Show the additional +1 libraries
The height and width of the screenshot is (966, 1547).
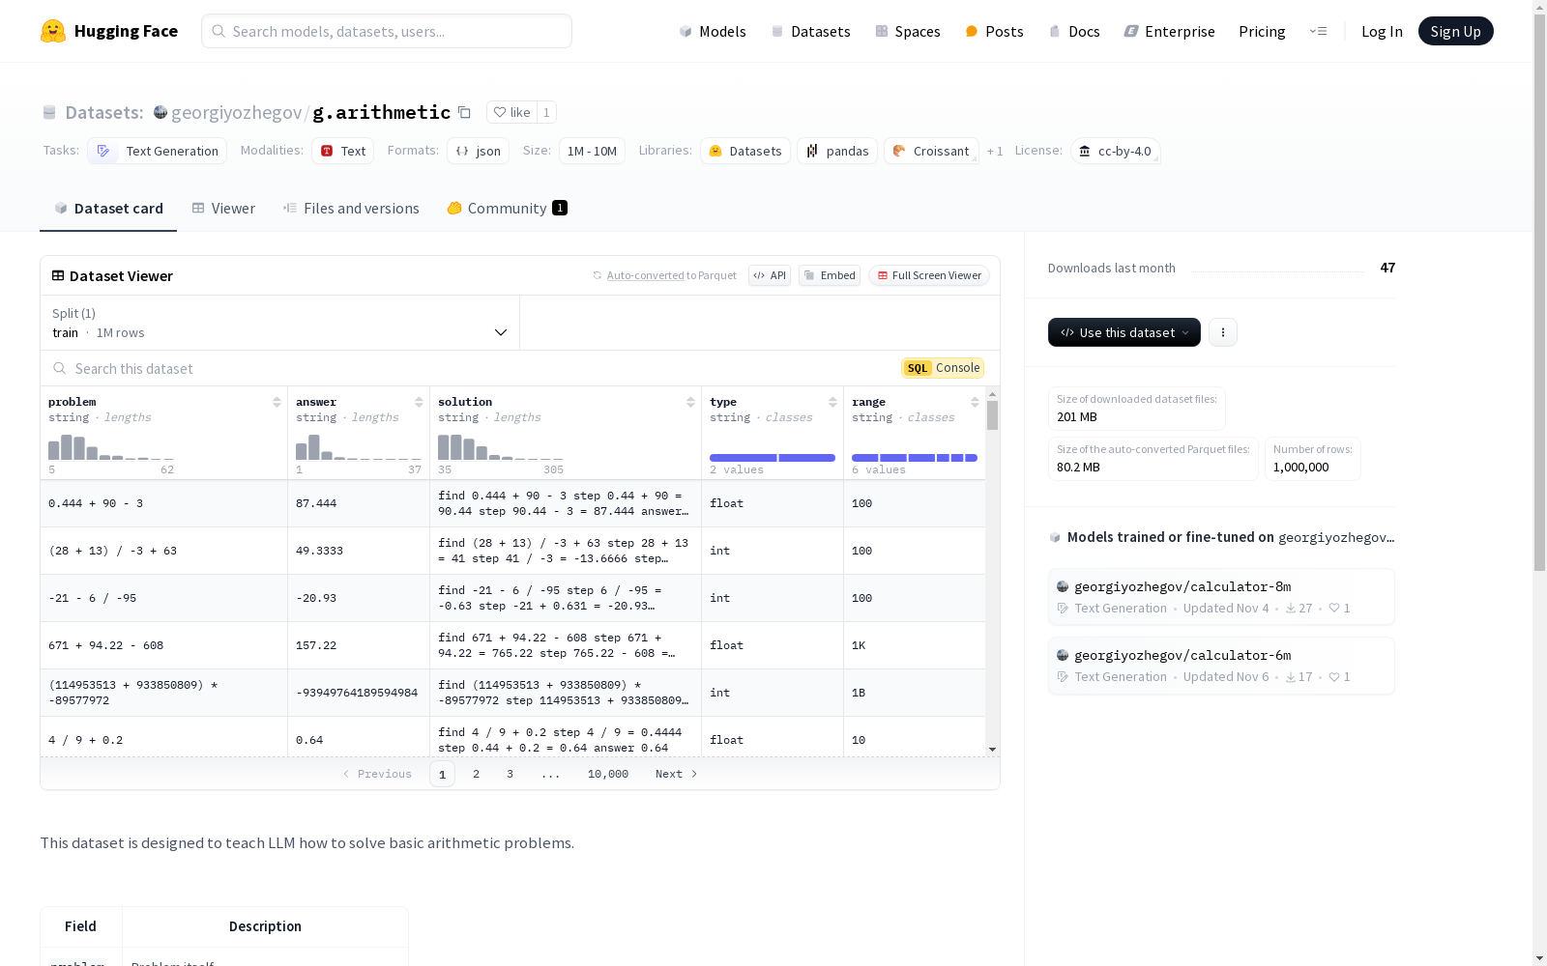pos(995,151)
